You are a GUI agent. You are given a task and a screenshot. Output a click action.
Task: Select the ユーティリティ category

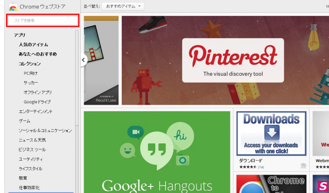click(31, 159)
